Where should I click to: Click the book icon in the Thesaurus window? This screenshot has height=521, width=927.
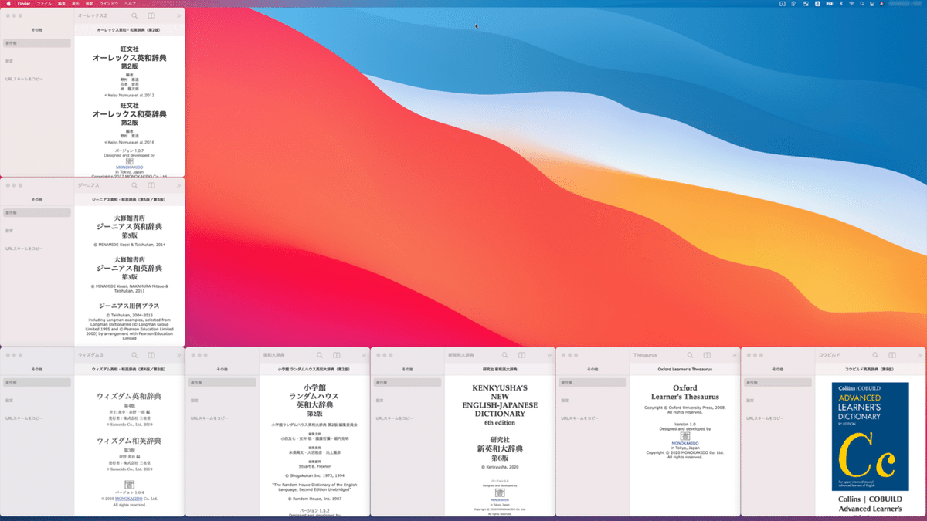708,355
